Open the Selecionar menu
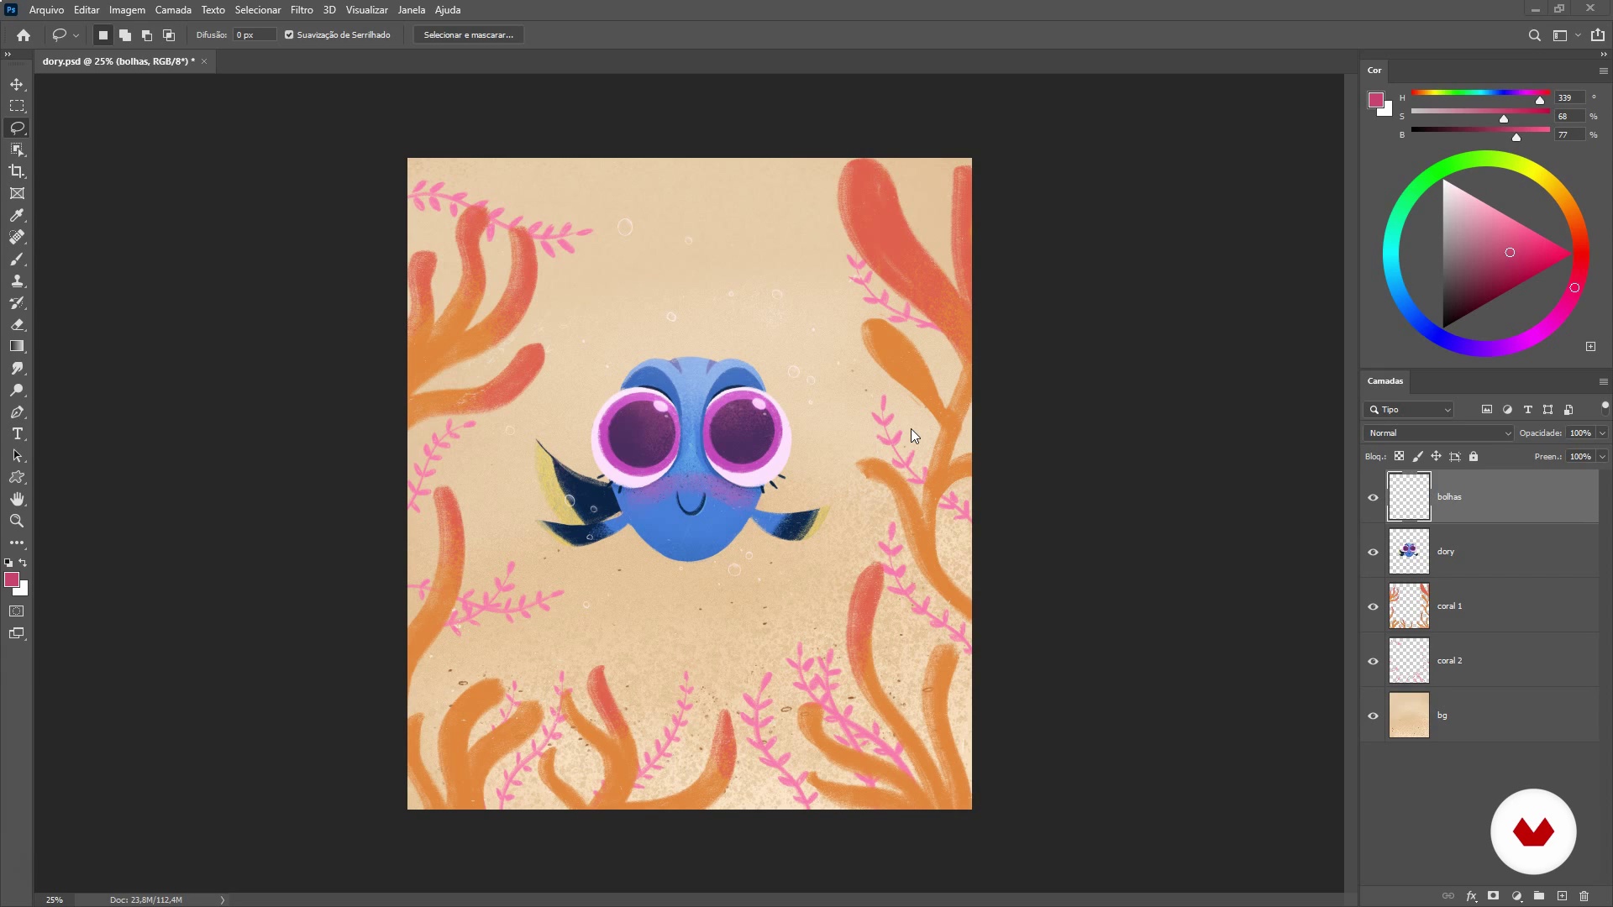 pos(258,10)
